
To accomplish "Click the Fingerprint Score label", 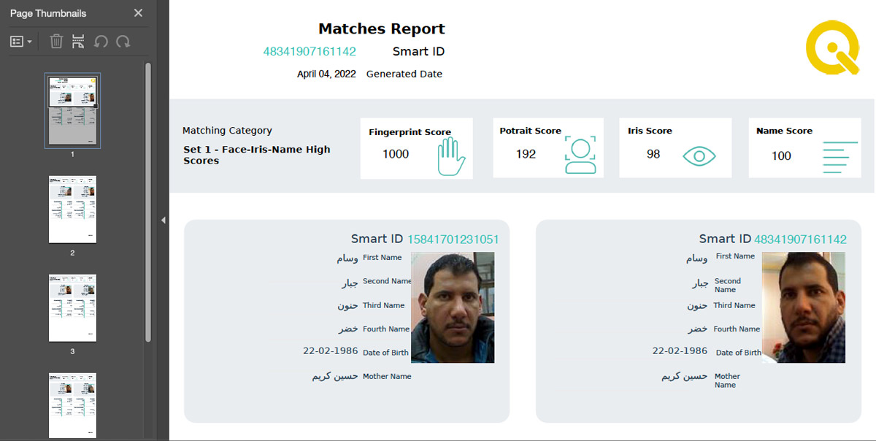I will (x=410, y=132).
